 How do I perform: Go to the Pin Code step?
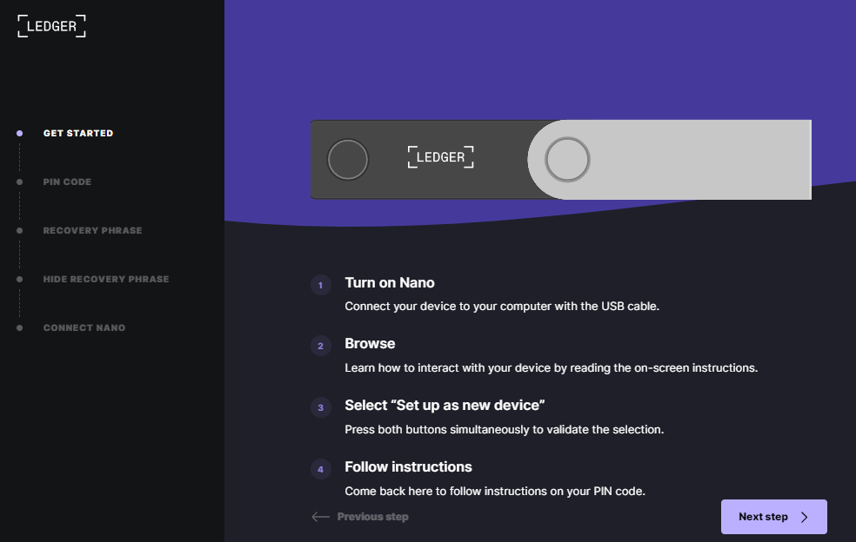pos(67,182)
